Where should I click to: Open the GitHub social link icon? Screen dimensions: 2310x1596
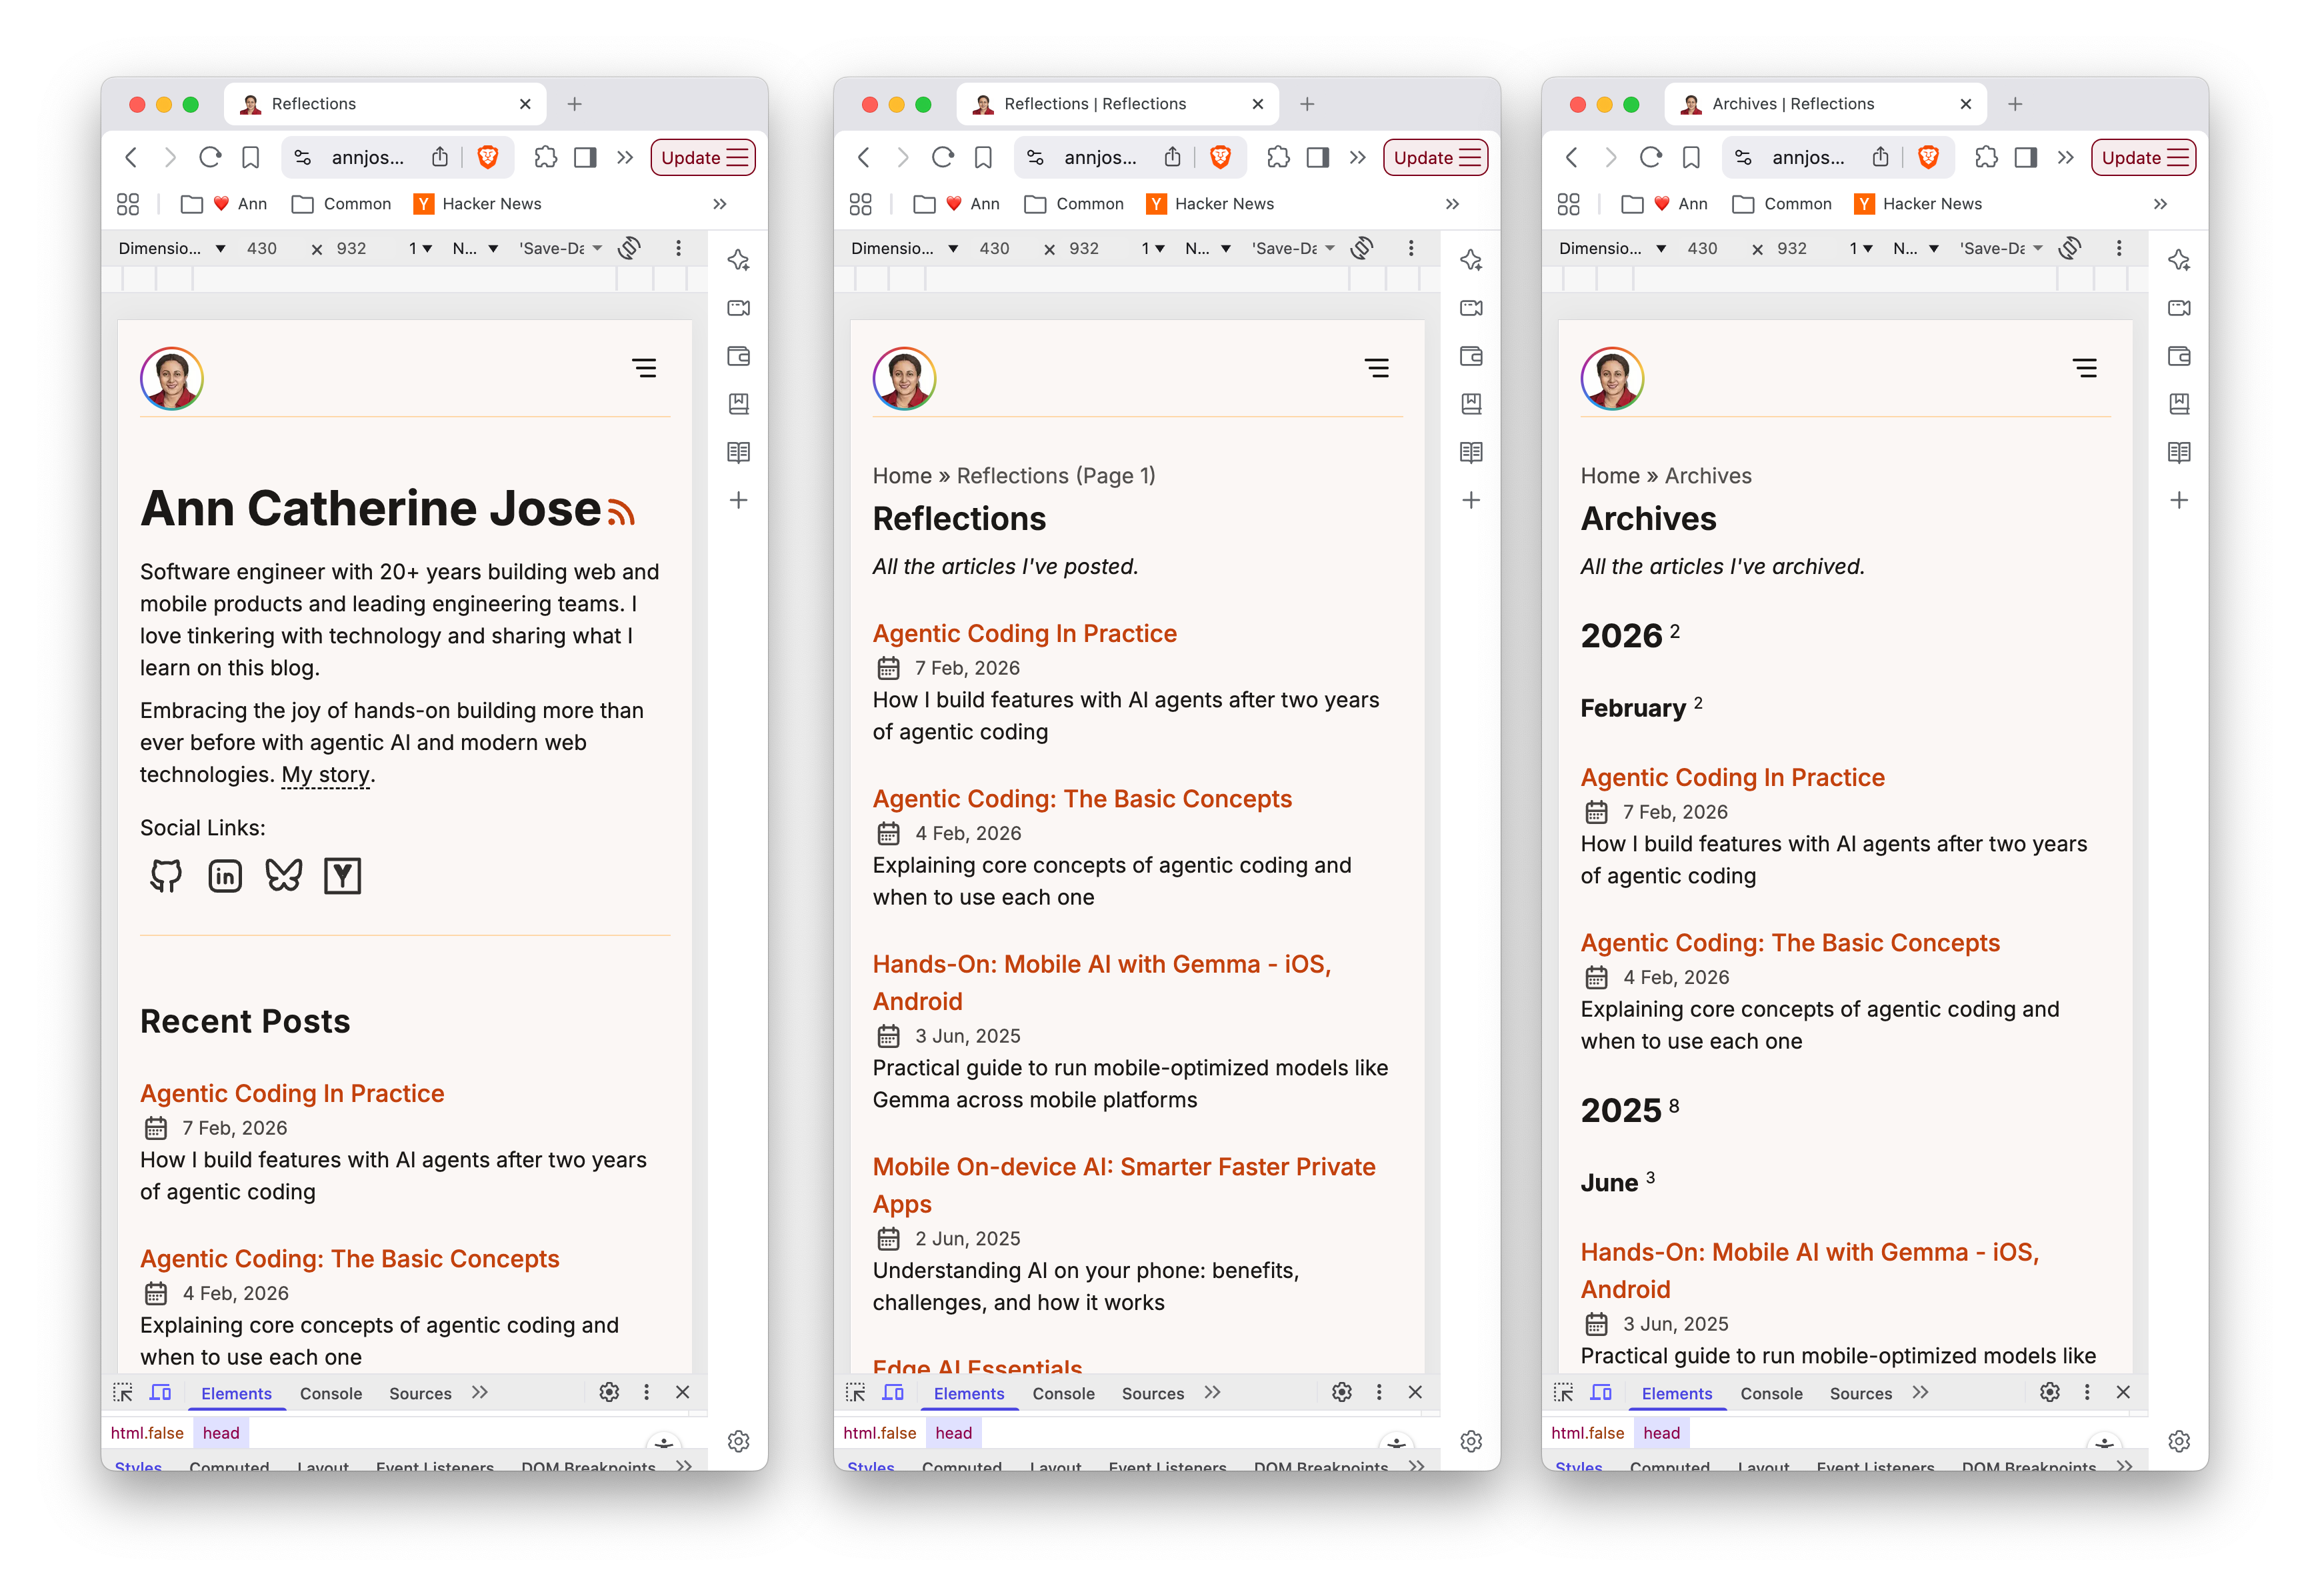pyautogui.click(x=165, y=875)
